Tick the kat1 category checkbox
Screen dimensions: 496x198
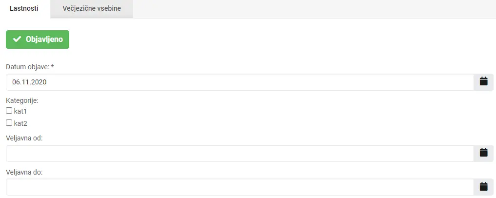(x=9, y=111)
